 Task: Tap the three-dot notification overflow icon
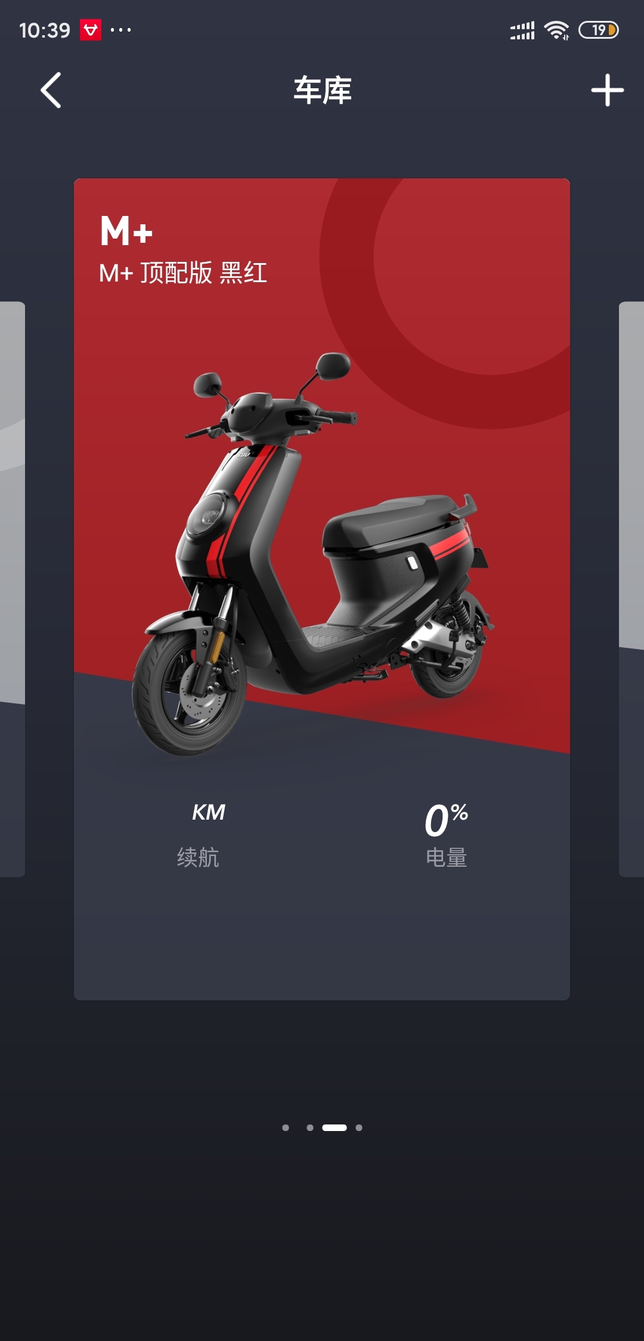click(x=121, y=30)
